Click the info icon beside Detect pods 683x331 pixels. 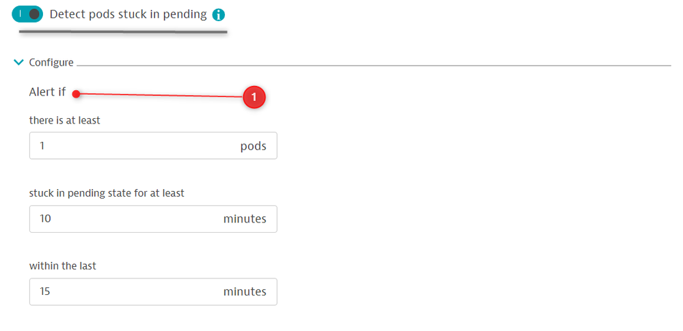point(219,15)
